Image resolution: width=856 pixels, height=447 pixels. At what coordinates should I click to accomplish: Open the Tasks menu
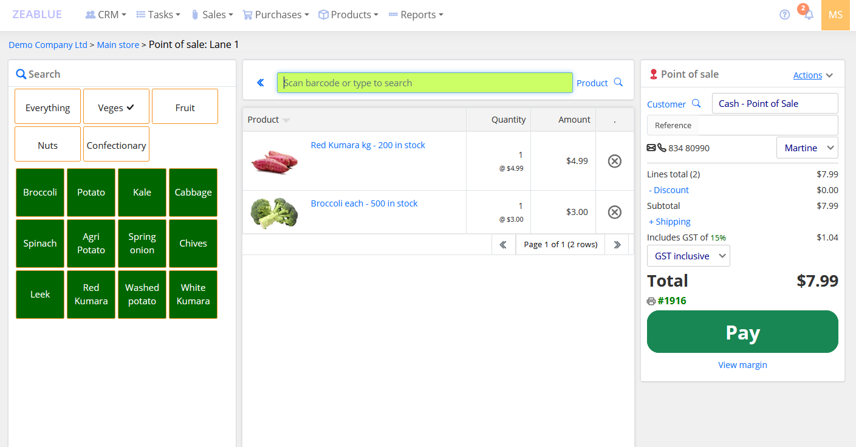(x=158, y=15)
